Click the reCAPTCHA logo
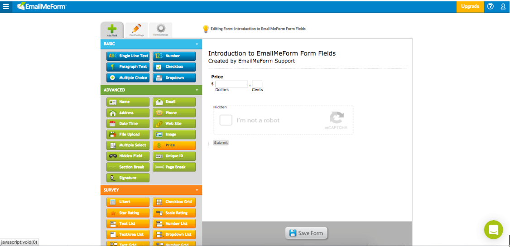This screenshot has width=510, height=247. (337, 118)
